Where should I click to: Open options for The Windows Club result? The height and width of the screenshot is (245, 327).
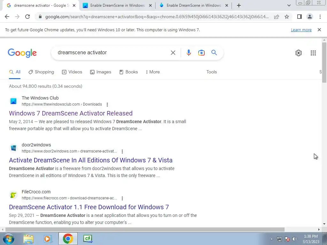[x=107, y=104]
